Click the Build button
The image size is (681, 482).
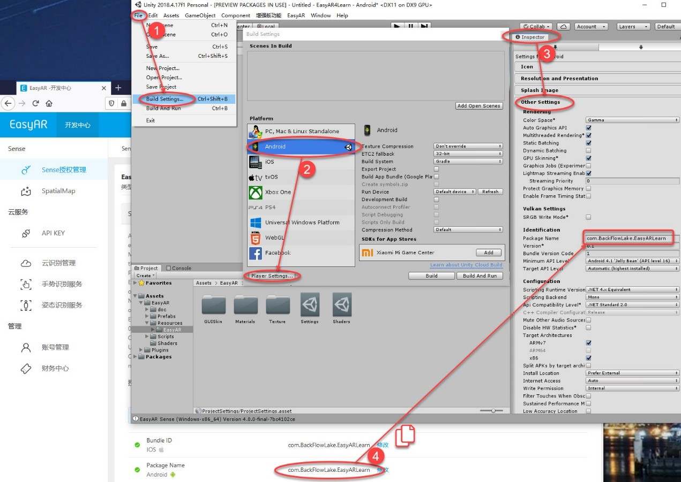coord(431,276)
